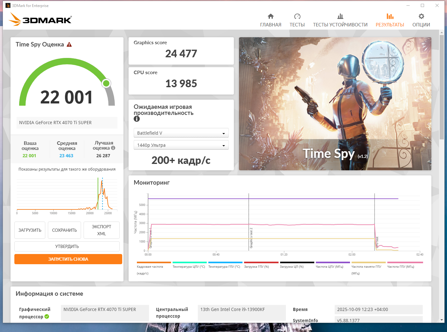
Task: Open the info icon under Ожидаемая игровая производительность
Action: click(x=137, y=119)
